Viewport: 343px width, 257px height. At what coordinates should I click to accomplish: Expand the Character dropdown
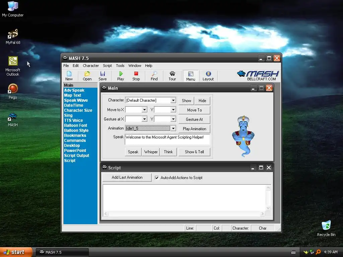point(173,100)
